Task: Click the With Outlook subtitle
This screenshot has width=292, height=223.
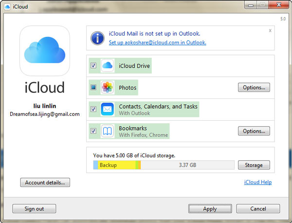Action: point(134,113)
